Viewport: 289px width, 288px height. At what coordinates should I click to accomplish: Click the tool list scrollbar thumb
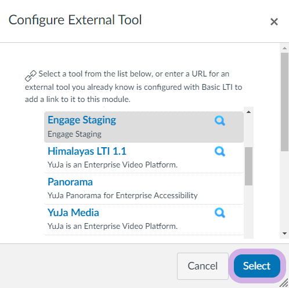point(248,166)
